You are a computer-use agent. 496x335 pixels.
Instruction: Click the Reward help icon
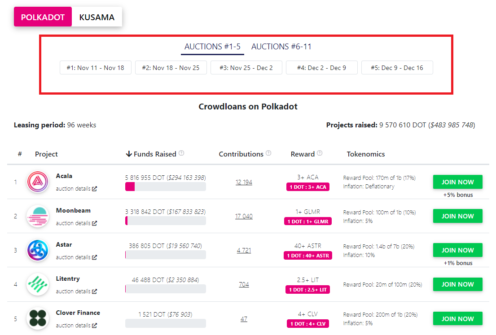point(320,153)
